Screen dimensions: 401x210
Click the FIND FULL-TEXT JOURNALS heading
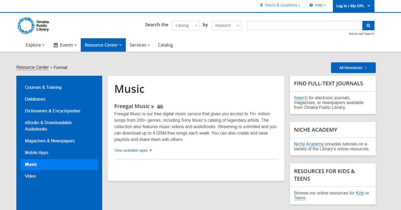(328, 84)
